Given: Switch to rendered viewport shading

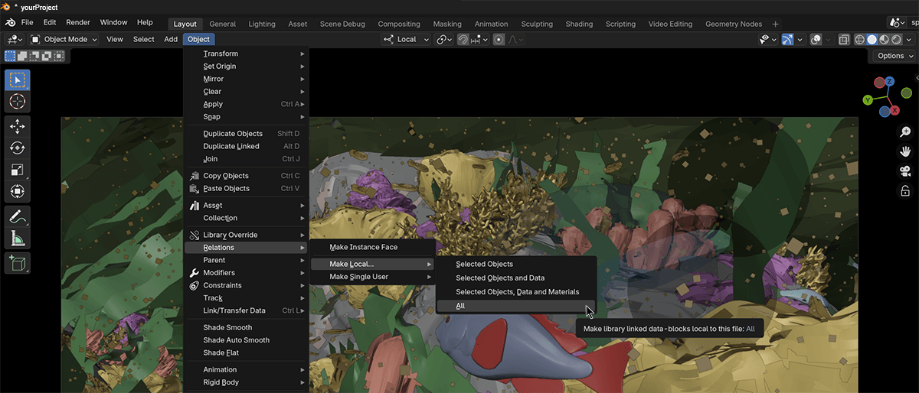Looking at the screenshot, I should click(x=896, y=39).
